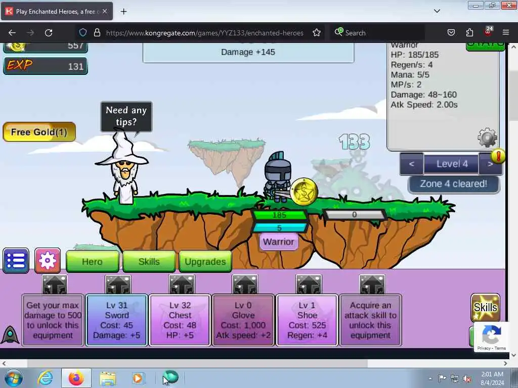Reload the page with the refresh icon
The height and width of the screenshot is (388, 518).
pyautogui.click(x=49, y=33)
